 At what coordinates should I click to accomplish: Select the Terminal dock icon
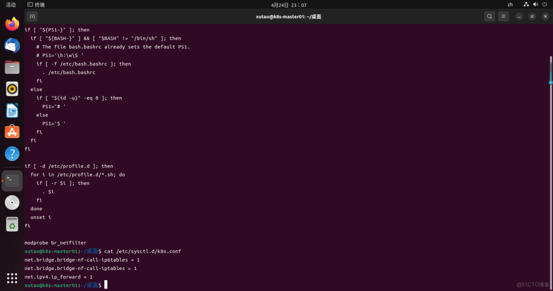(12, 180)
